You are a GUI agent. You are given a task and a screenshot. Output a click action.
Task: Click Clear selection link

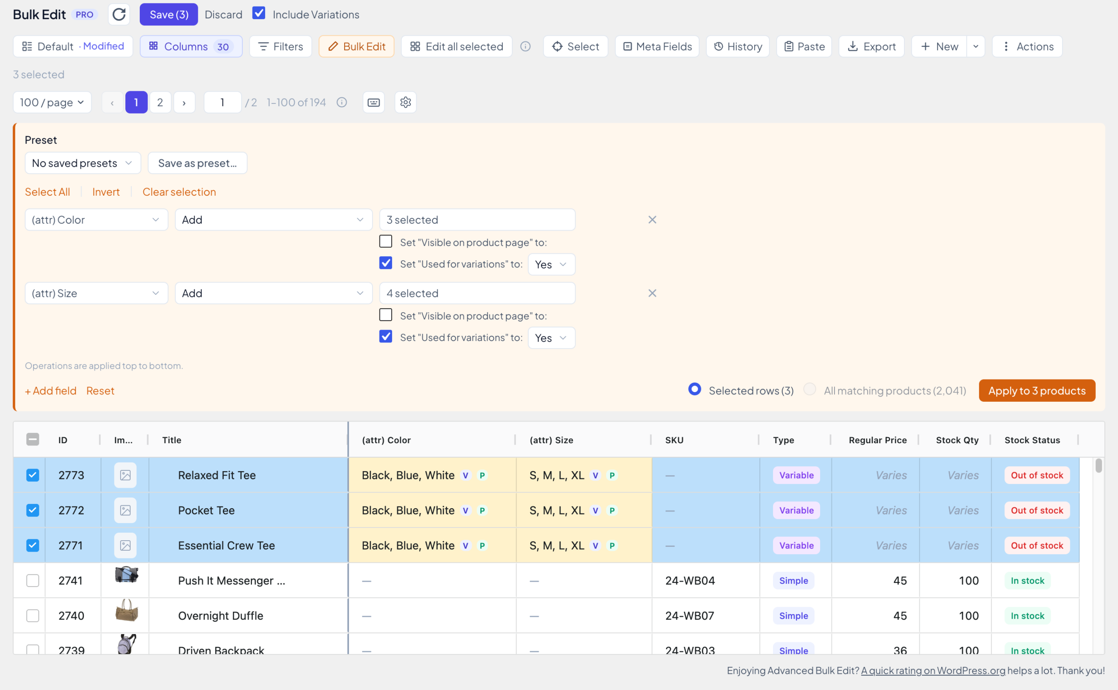coord(179,192)
